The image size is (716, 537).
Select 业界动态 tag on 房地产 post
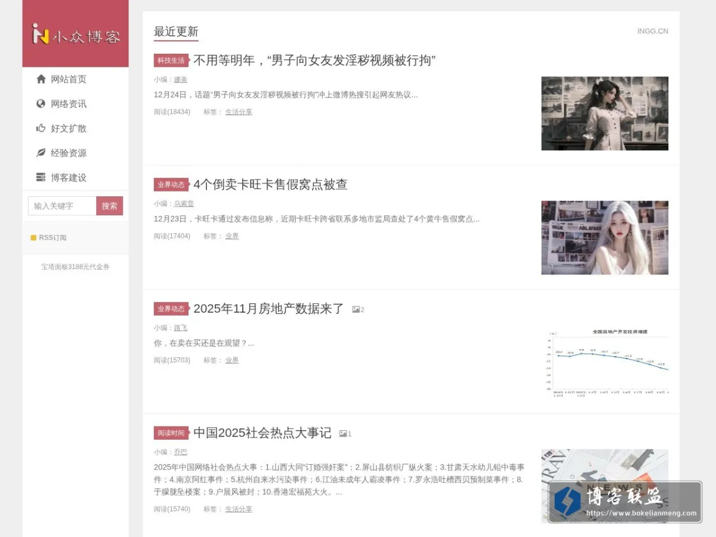[x=171, y=308]
